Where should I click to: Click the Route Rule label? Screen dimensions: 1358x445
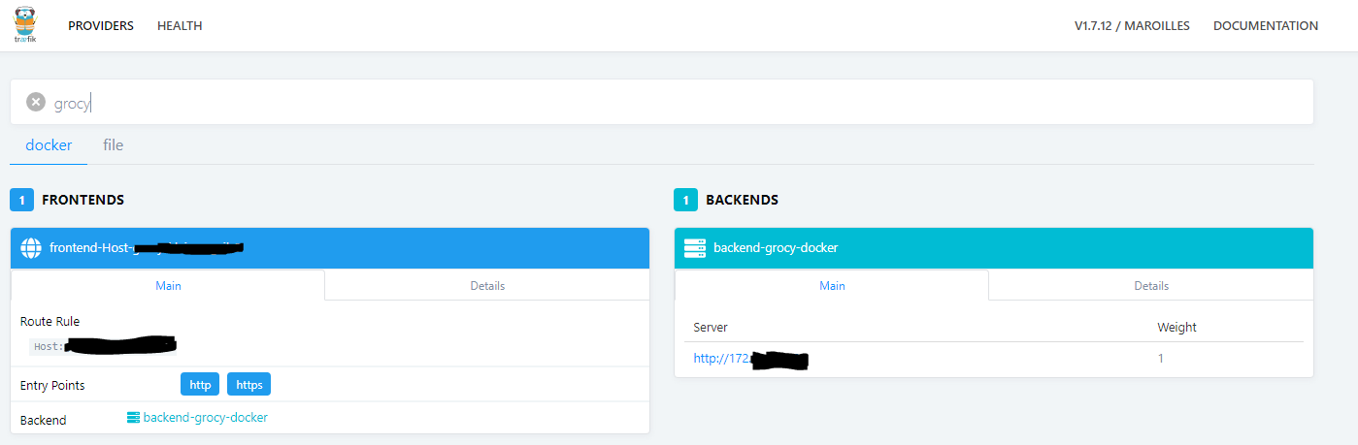point(50,322)
